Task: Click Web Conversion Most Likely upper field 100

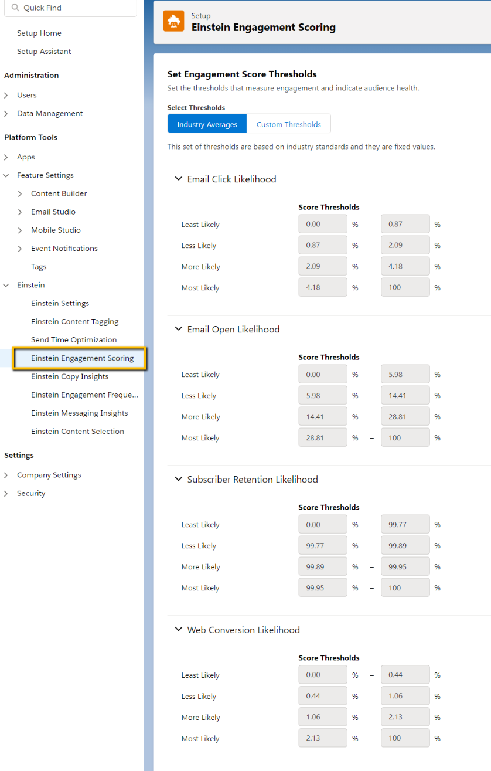Action: [x=405, y=738]
